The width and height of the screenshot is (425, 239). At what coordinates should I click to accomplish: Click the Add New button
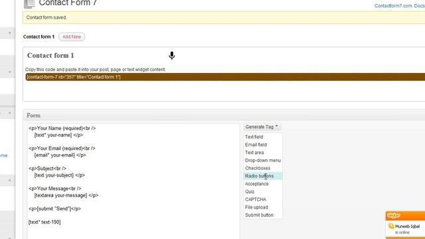point(72,37)
